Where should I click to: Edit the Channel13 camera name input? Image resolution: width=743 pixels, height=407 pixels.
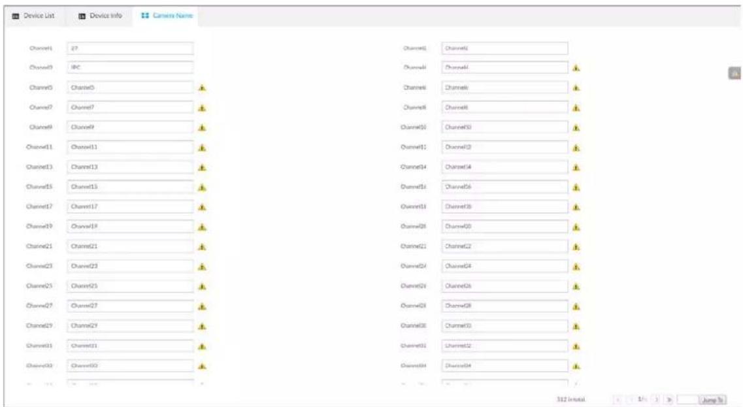[x=130, y=167]
